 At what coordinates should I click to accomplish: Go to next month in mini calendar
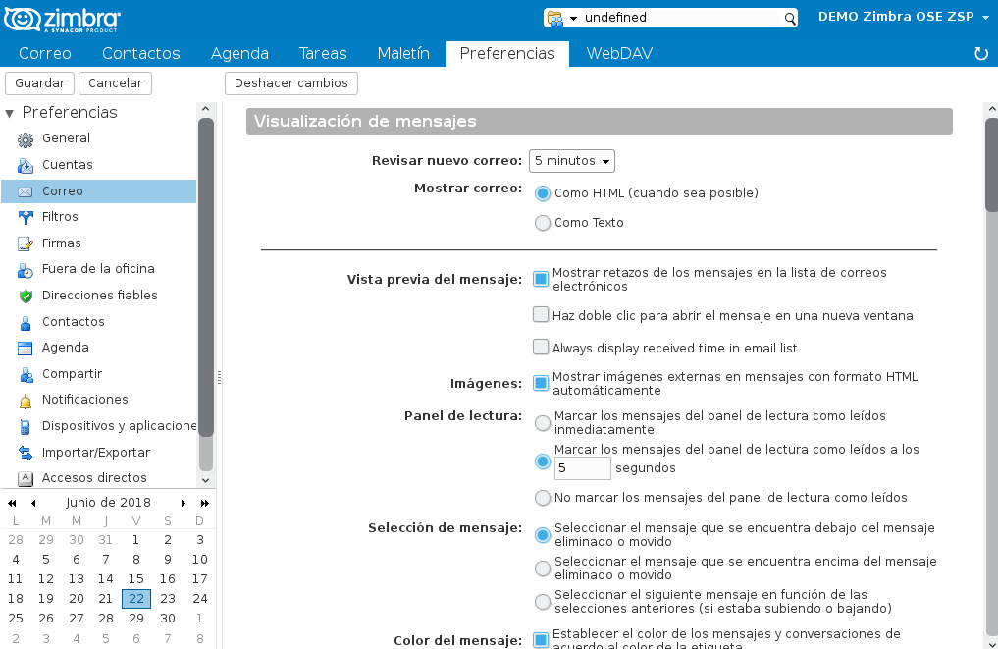tap(184, 503)
